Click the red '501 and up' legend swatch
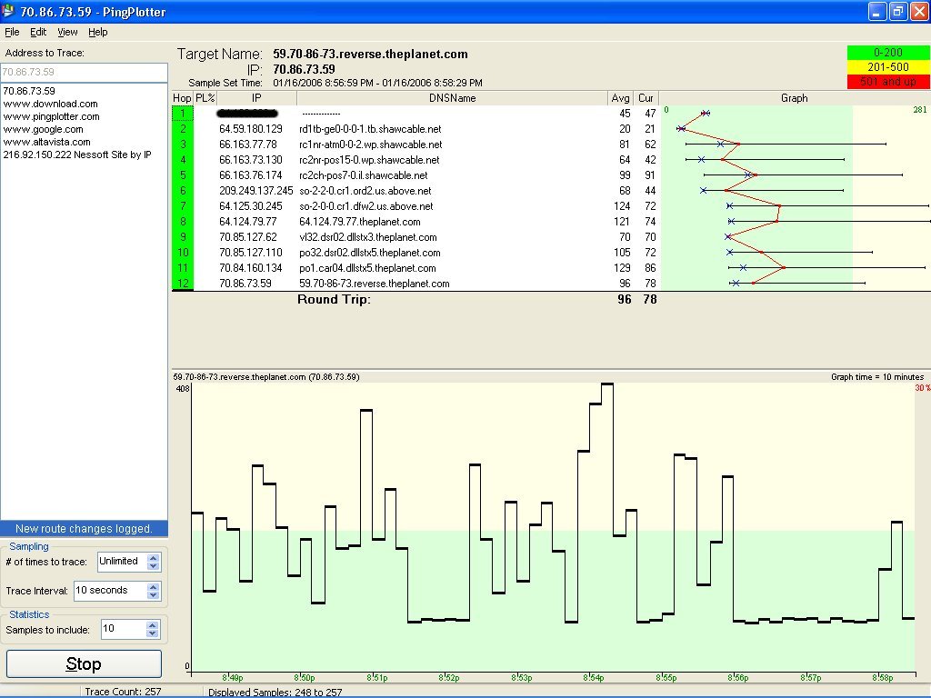The image size is (931, 698). pyautogui.click(x=887, y=82)
